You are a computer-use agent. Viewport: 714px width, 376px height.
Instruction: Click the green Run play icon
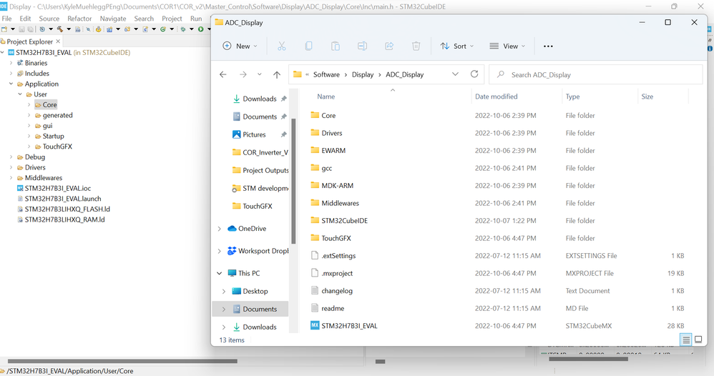(201, 29)
